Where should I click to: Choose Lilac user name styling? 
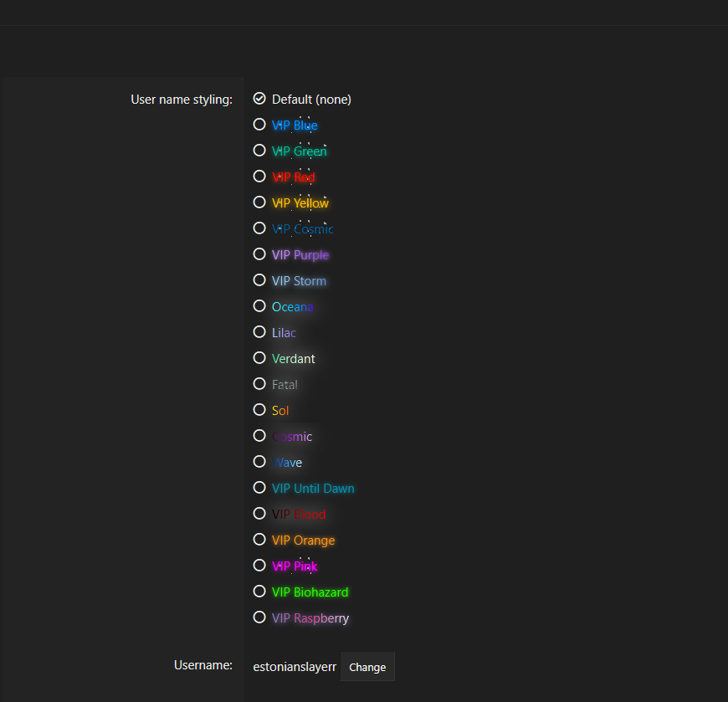click(259, 332)
